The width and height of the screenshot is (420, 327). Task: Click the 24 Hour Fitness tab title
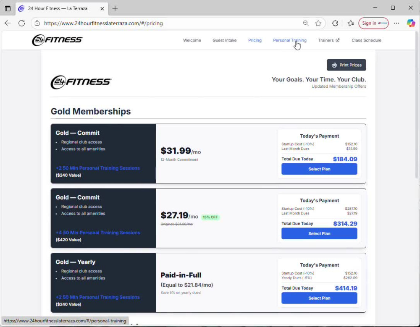(x=58, y=8)
